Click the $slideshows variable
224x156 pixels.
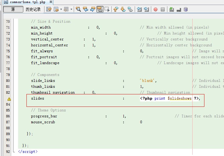180,98
